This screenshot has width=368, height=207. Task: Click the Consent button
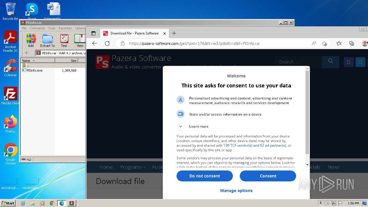pos(268,176)
